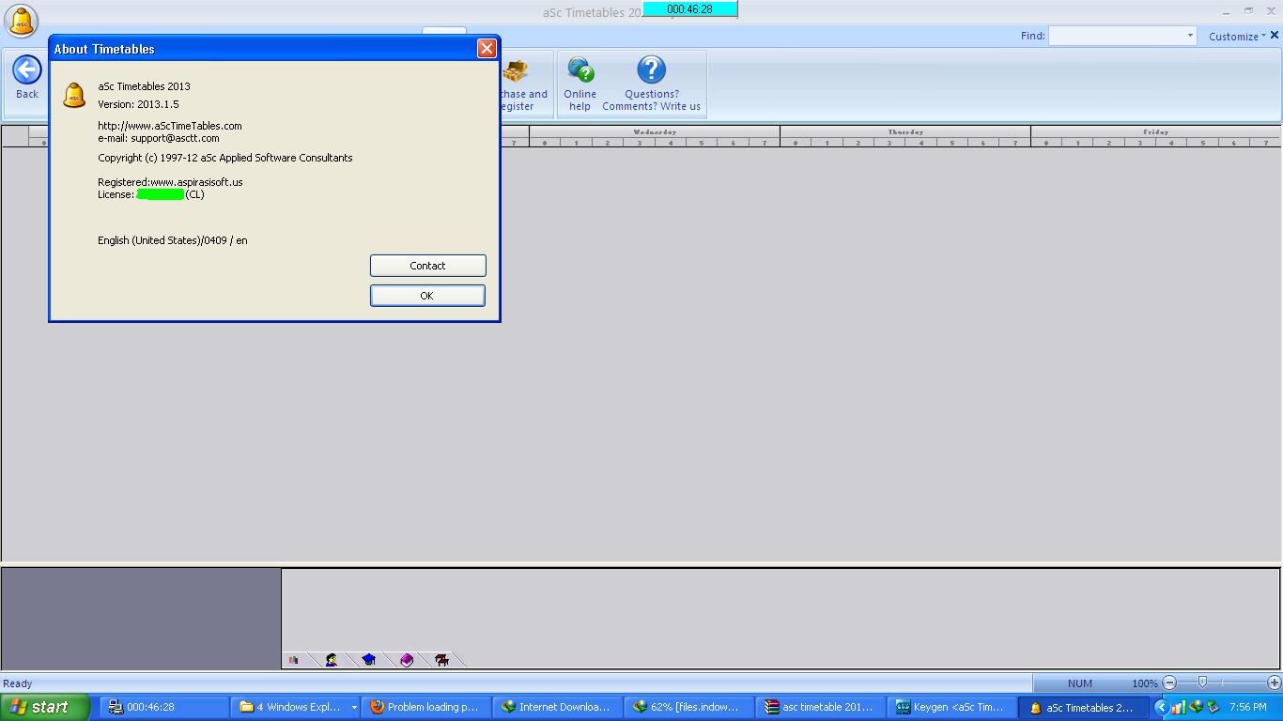1283x721 pixels.
Task: Go Back using the blue arrow
Action: tap(27, 77)
